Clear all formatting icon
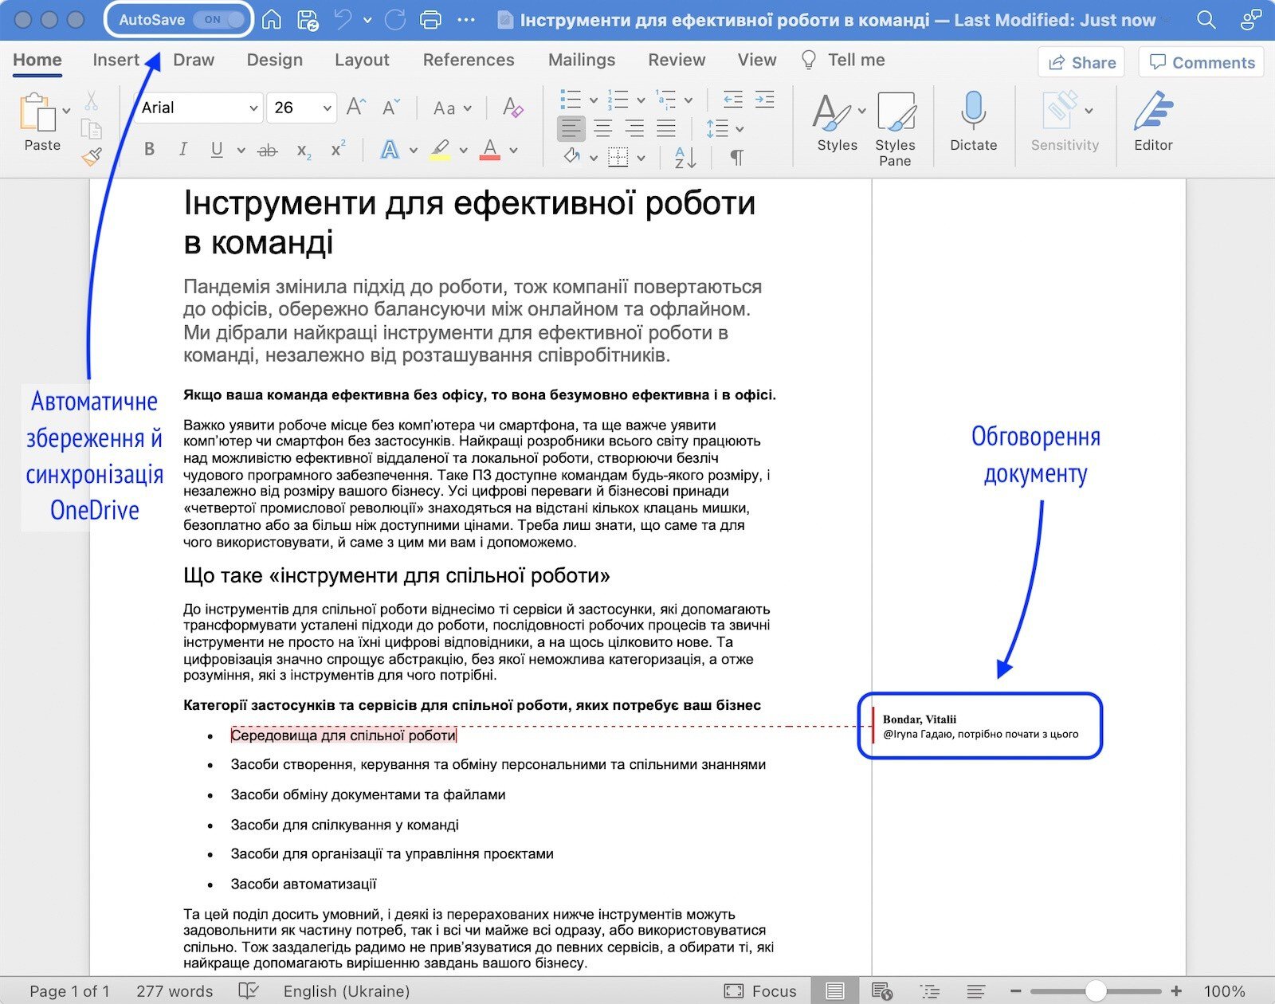The height and width of the screenshot is (1004, 1275). click(x=513, y=108)
